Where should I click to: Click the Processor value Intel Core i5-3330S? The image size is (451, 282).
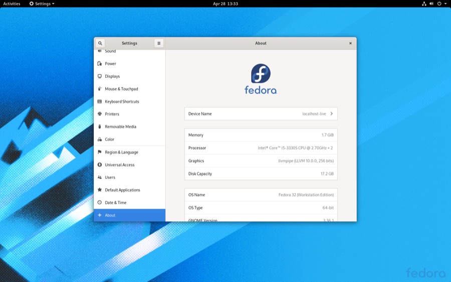coord(295,148)
